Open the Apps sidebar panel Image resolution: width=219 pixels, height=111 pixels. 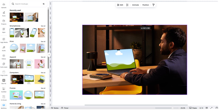pyautogui.click(x=4, y=30)
